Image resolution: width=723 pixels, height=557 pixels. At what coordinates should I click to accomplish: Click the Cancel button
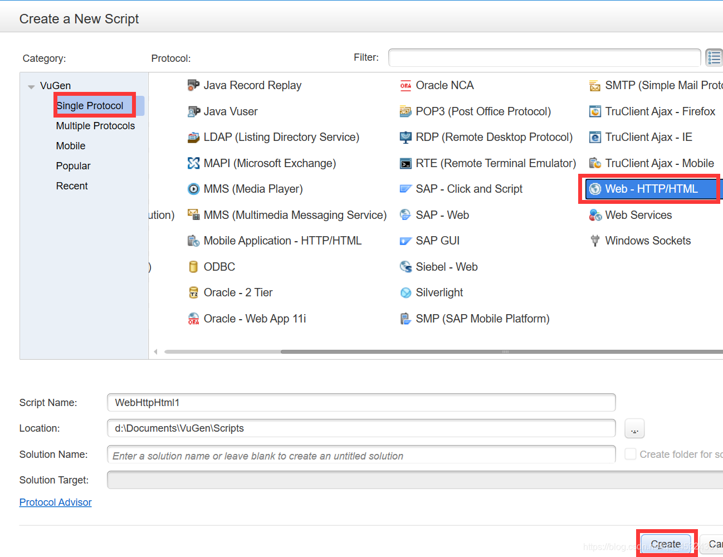pyautogui.click(x=712, y=544)
